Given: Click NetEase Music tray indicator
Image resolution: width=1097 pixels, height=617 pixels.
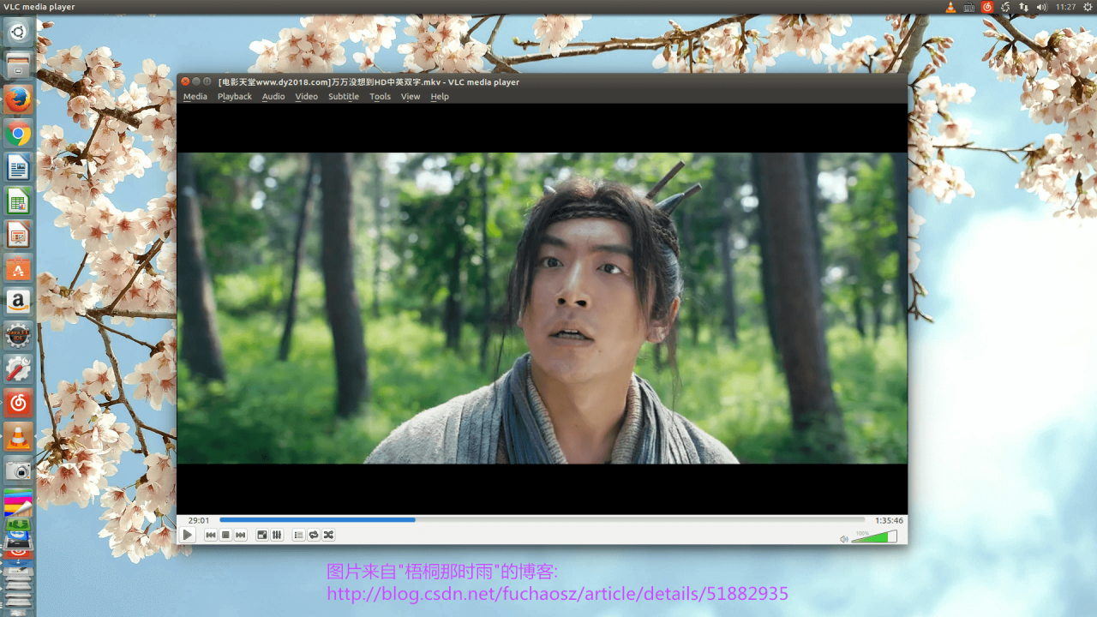Looking at the screenshot, I should (987, 7).
